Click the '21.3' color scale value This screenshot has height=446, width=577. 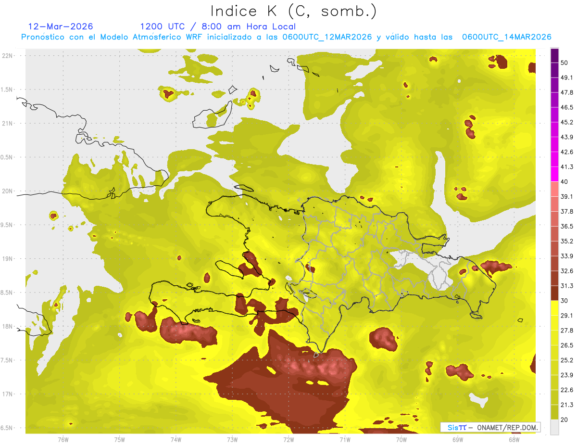pos(567,405)
